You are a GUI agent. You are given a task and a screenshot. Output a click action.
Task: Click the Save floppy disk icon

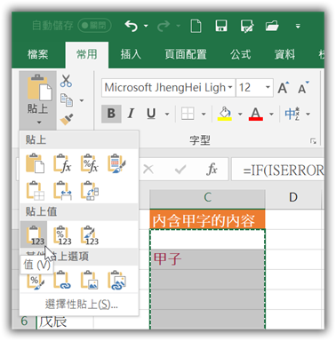[221, 26]
